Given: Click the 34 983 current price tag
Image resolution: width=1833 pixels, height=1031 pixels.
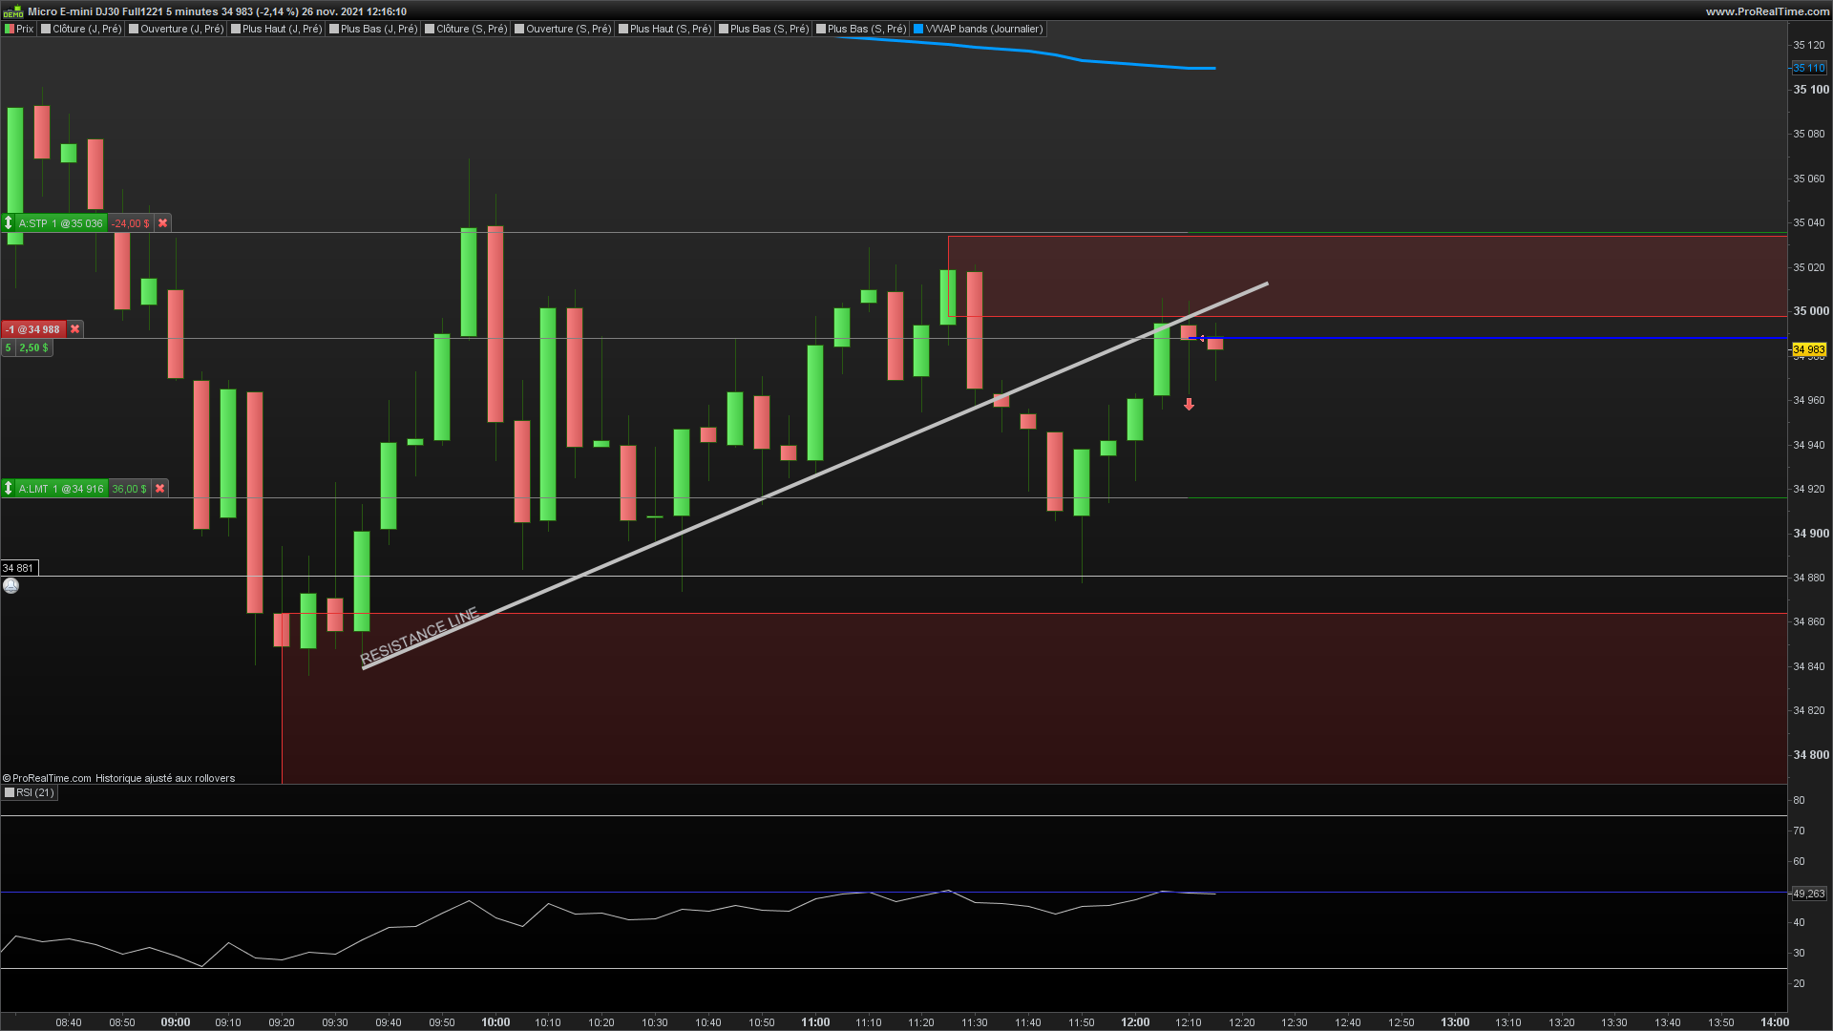Looking at the screenshot, I should 1808,350.
